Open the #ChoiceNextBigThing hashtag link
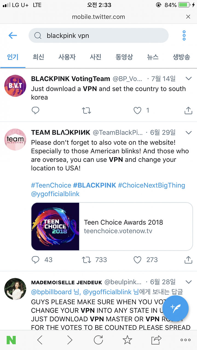 pos(152,185)
